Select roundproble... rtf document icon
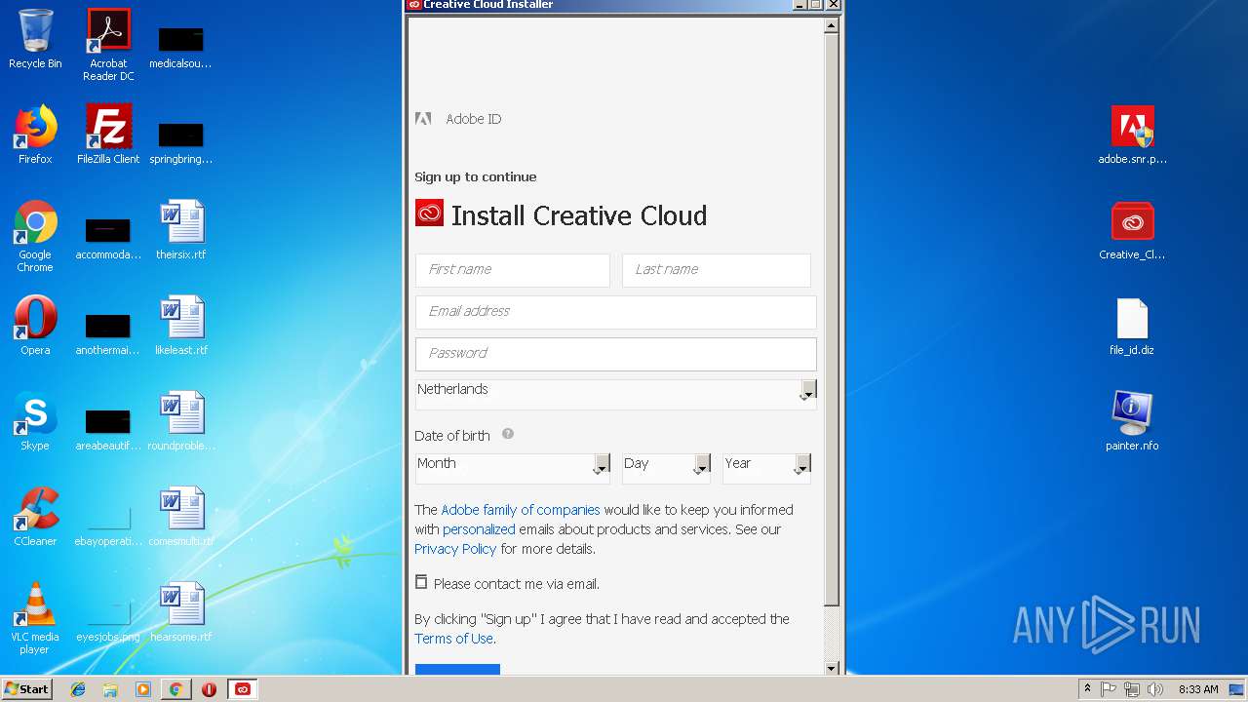Viewport: 1248px width, 702px height. click(181, 421)
